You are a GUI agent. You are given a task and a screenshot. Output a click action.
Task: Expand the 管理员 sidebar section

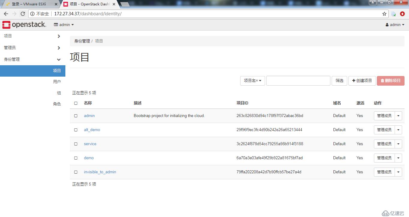coord(32,48)
